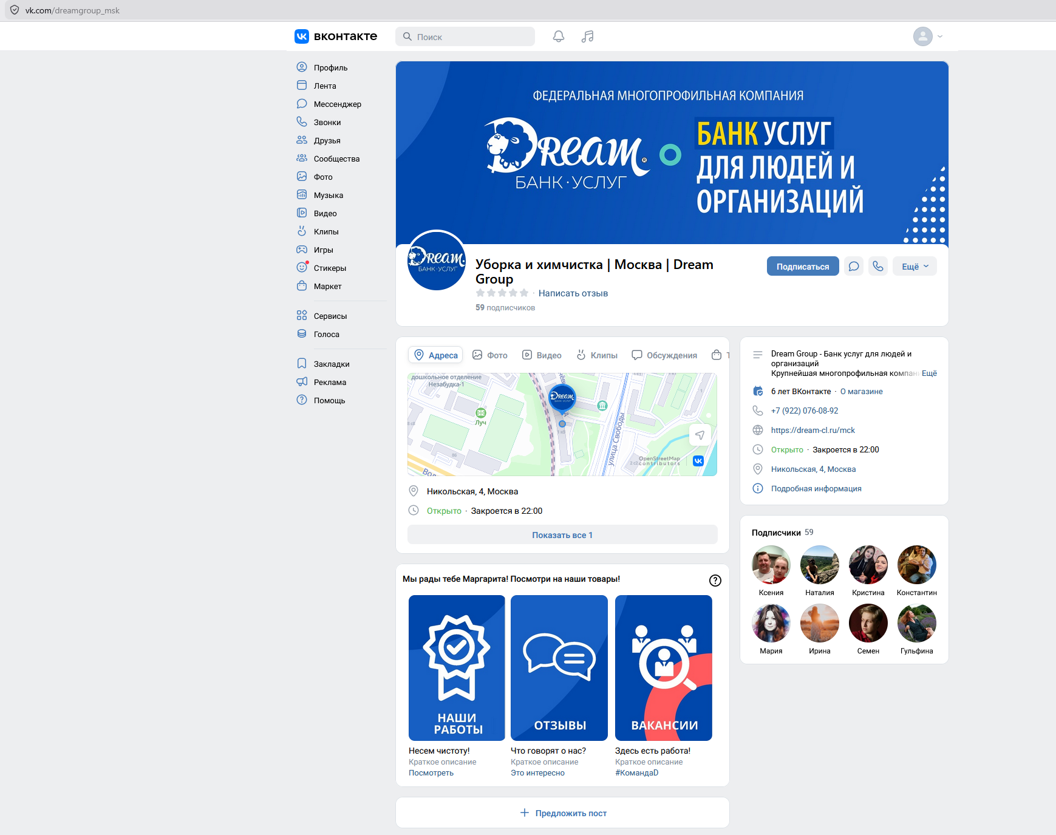
Task: Click the map locate arrow icon
Action: [x=700, y=435]
